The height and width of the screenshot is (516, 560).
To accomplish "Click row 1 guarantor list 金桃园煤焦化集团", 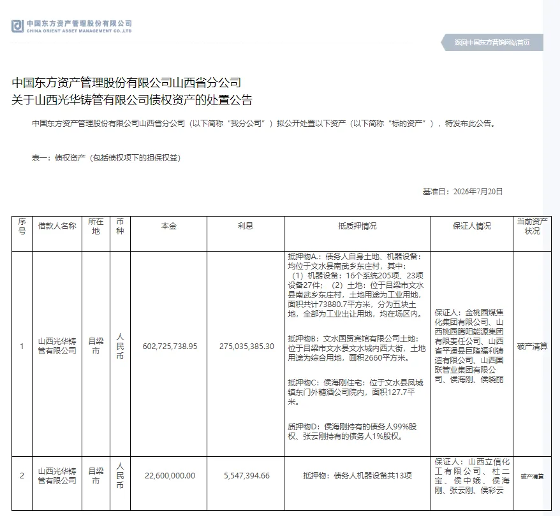I will point(469,347).
